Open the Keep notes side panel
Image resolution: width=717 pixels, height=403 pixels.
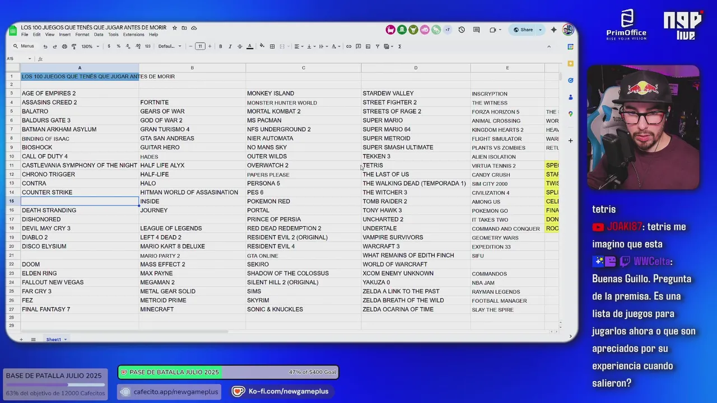tap(570, 63)
